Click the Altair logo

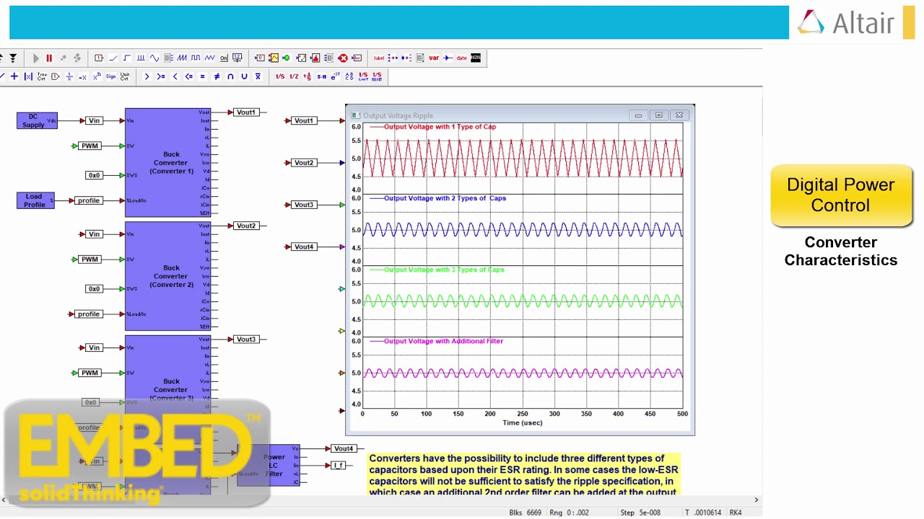tap(846, 23)
